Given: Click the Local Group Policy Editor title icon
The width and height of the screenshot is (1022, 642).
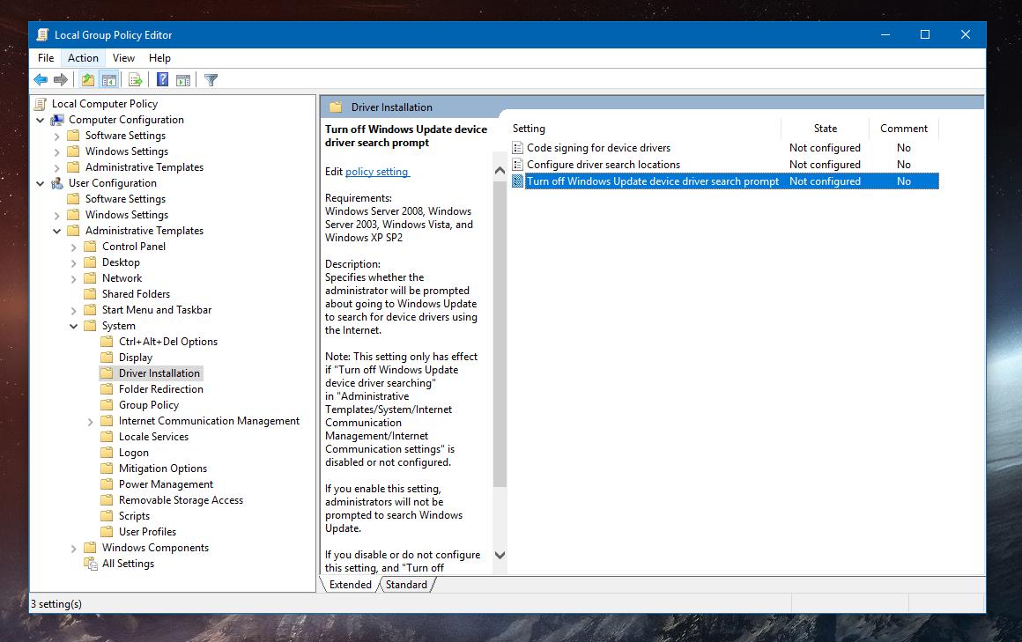Looking at the screenshot, I should coord(42,34).
